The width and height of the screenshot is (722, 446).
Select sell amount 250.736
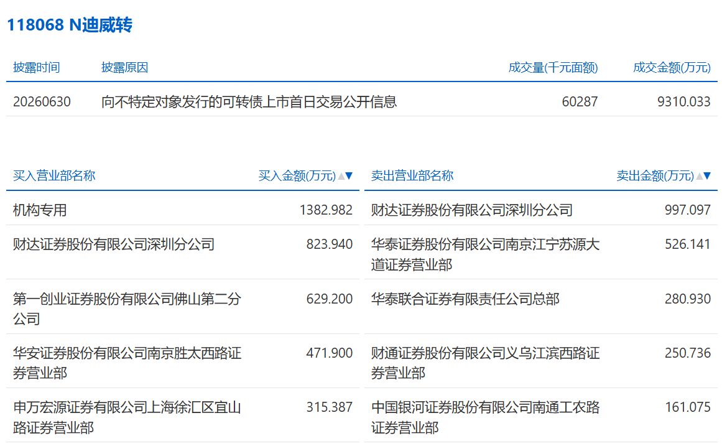(687, 353)
